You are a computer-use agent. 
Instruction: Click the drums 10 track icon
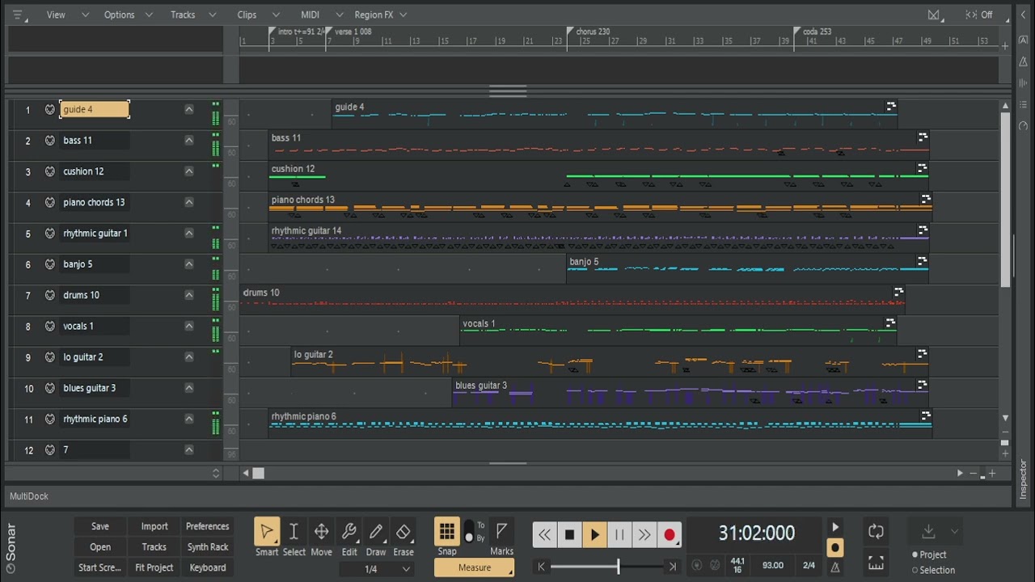[50, 295]
